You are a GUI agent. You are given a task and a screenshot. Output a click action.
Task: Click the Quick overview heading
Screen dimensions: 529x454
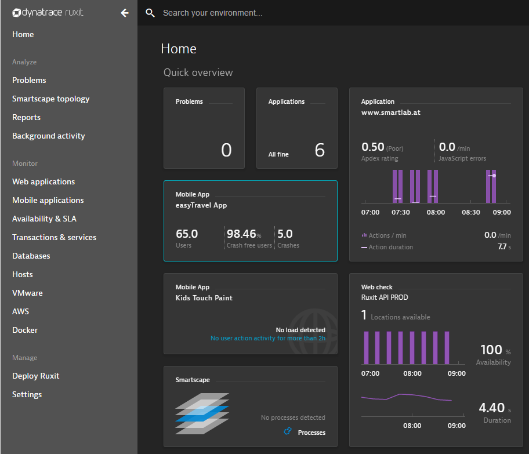point(198,72)
